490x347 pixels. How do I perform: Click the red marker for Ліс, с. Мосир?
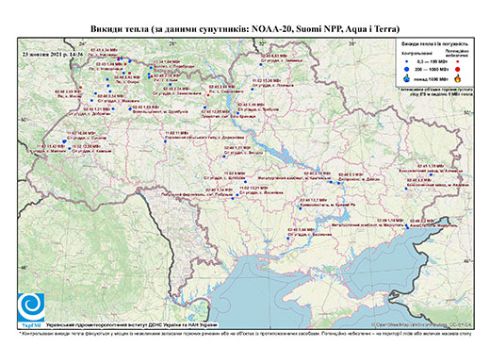[80, 88]
